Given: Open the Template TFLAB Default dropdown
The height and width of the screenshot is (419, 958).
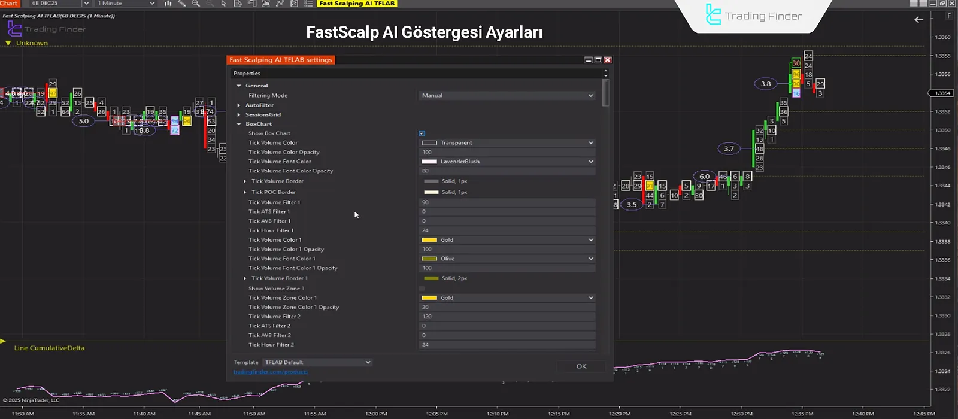Looking at the screenshot, I should 317,362.
